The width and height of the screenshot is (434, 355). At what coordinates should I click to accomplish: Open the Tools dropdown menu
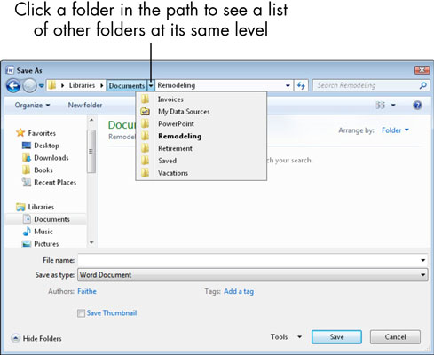(286, 337)
